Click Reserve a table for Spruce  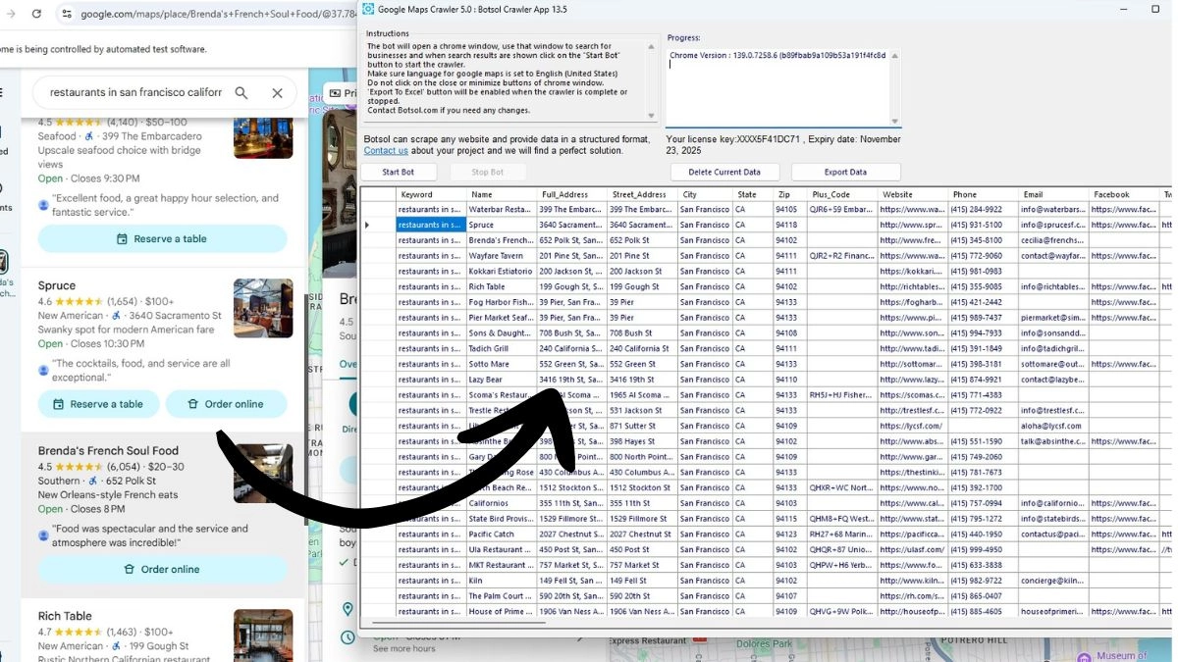click(98, 404)
